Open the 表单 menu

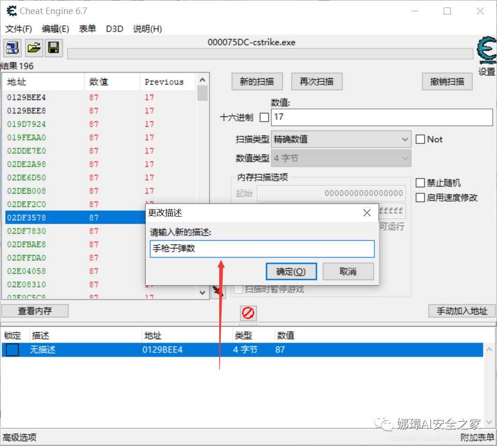[x=88, y=29]
